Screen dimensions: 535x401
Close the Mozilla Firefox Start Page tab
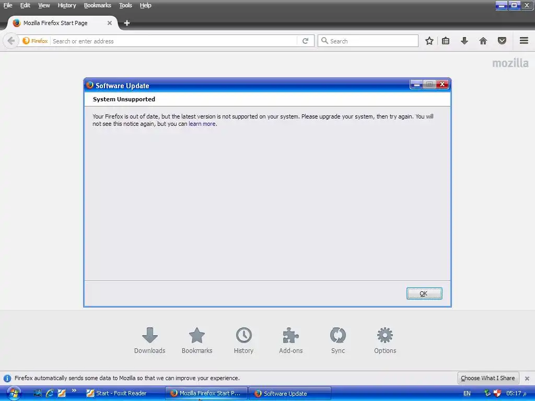point(110,23)
